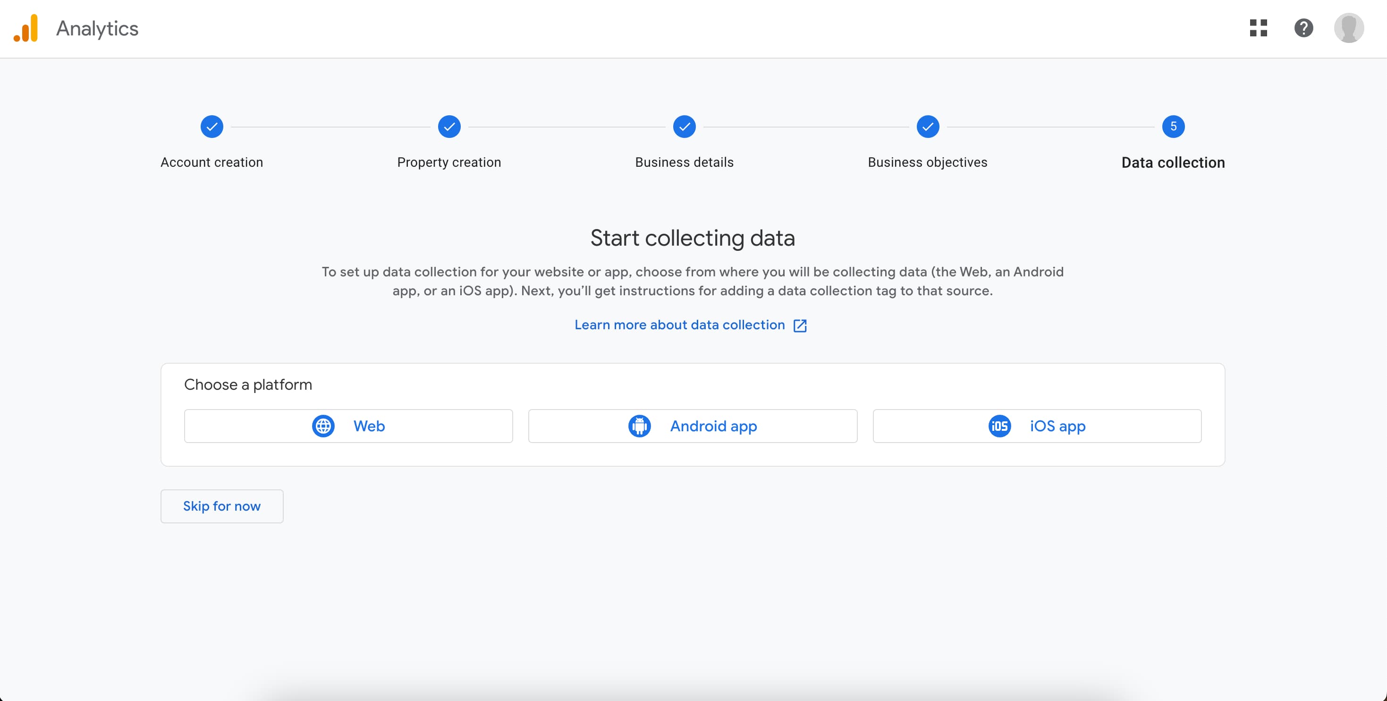This screenshot has width=1387, height=701.
Task: Click the Business details step checkmark
Action: (685, 127)
